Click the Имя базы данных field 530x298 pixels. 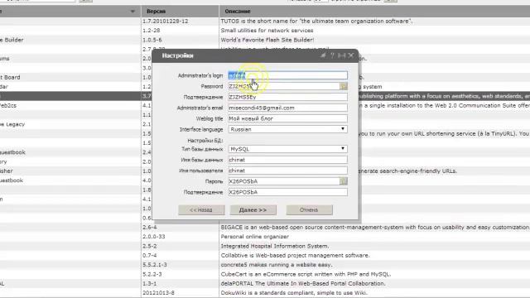coord(287,160)
